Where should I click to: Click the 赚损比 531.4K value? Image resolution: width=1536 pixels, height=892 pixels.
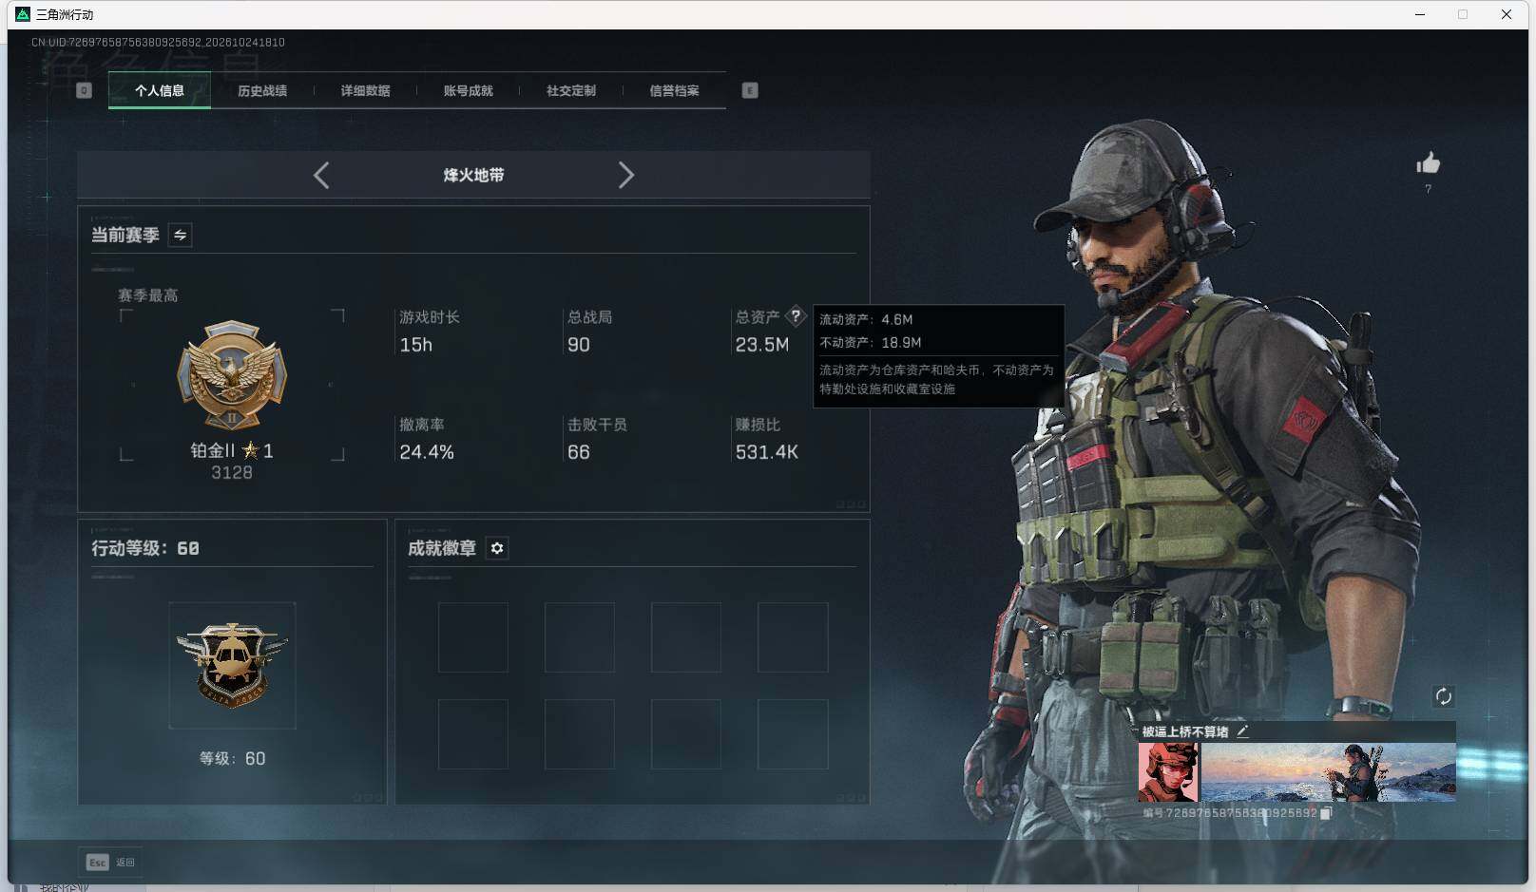pyautogui.click(x=766, y=452)
